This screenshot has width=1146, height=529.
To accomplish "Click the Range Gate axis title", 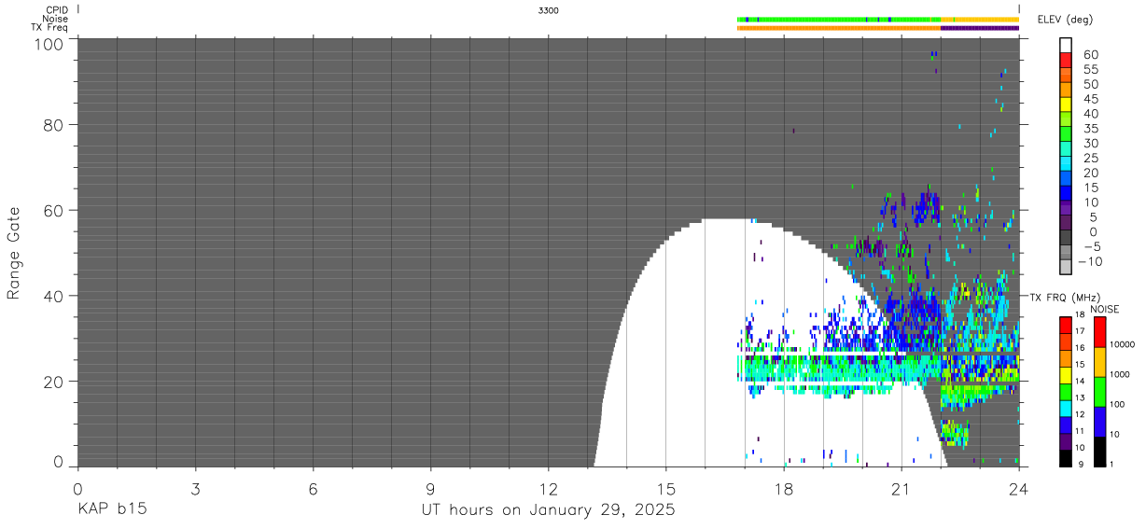I will (14, 253).
